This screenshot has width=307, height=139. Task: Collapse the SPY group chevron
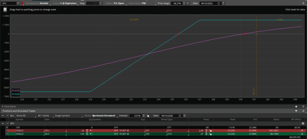(3, 123)
